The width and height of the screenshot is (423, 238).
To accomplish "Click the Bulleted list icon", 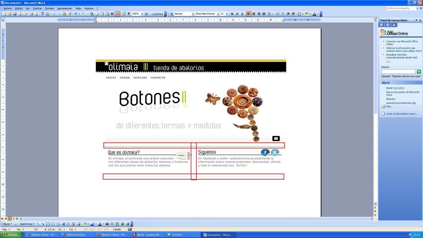I will (283, 14).
